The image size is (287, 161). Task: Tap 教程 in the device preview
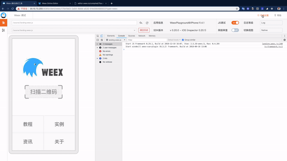pos(28,124)
